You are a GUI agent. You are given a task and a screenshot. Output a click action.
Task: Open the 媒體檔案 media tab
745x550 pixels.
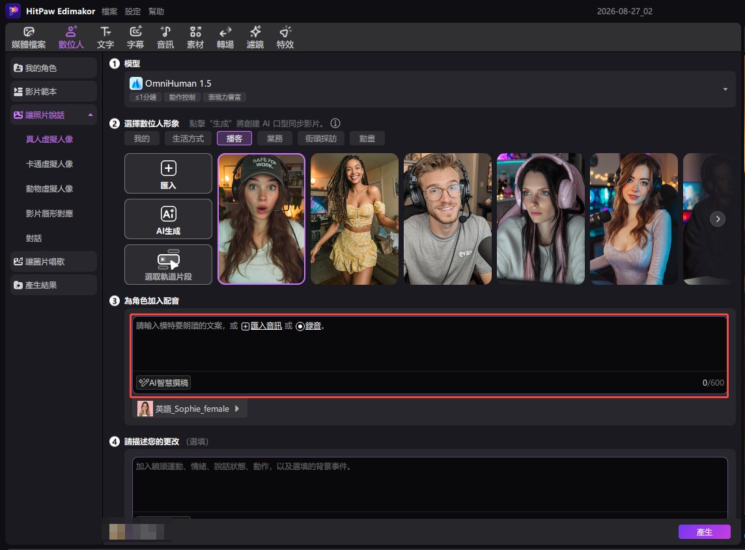tap(29, 38)
